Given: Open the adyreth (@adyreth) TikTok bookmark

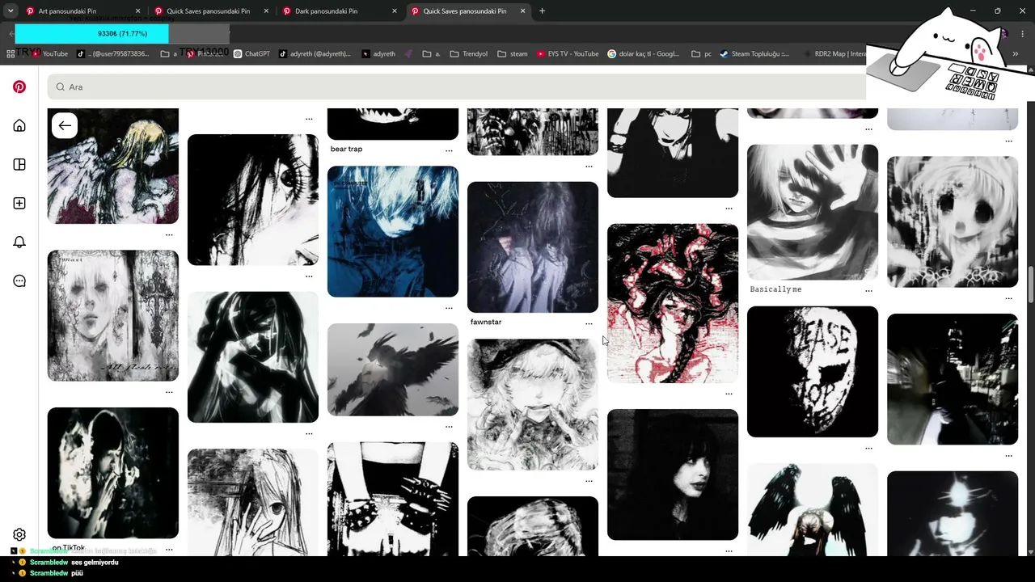Looking at the screenshot, I should 315,54.
